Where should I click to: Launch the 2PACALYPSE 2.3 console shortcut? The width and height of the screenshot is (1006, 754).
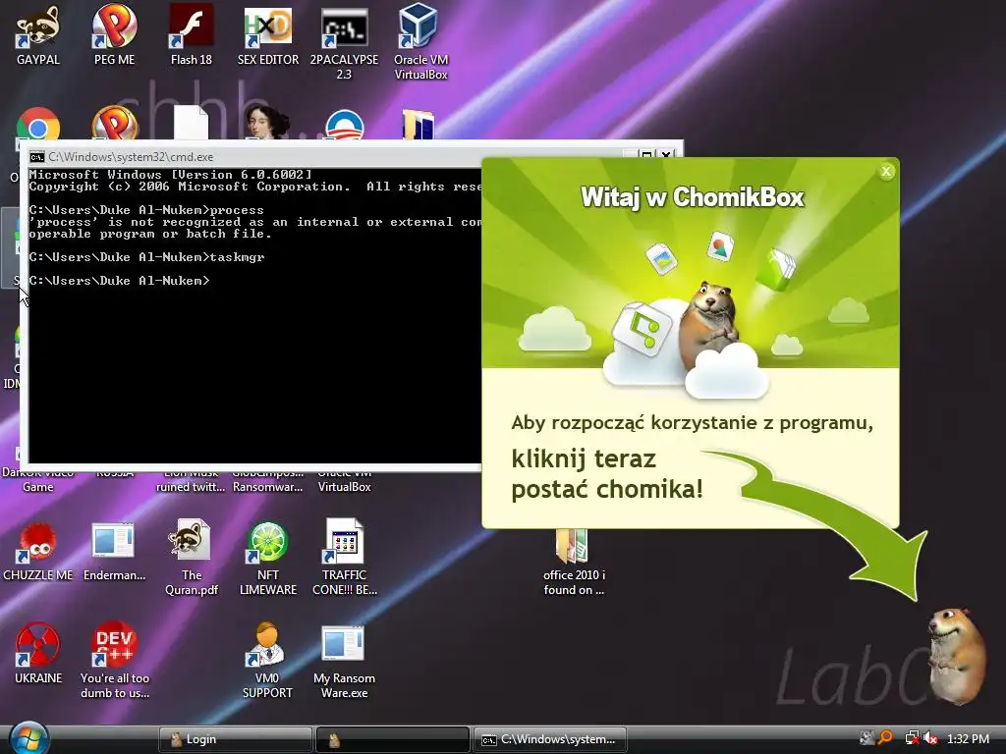345,42
